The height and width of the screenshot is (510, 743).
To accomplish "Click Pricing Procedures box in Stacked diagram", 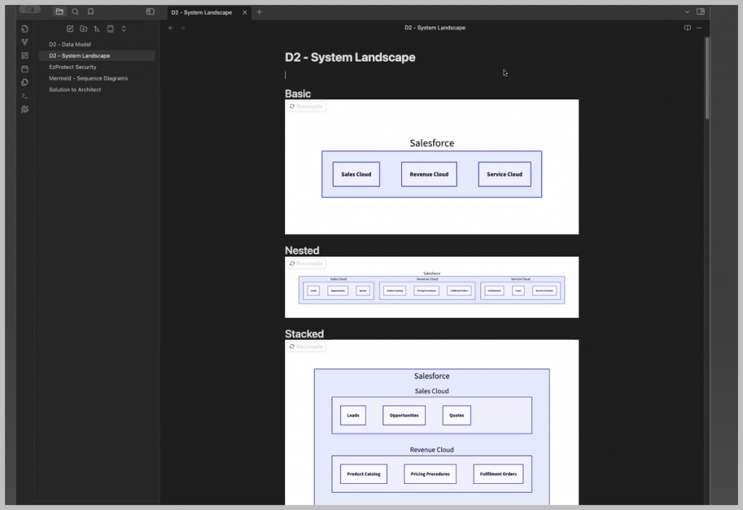I will [x=430, y=474].
